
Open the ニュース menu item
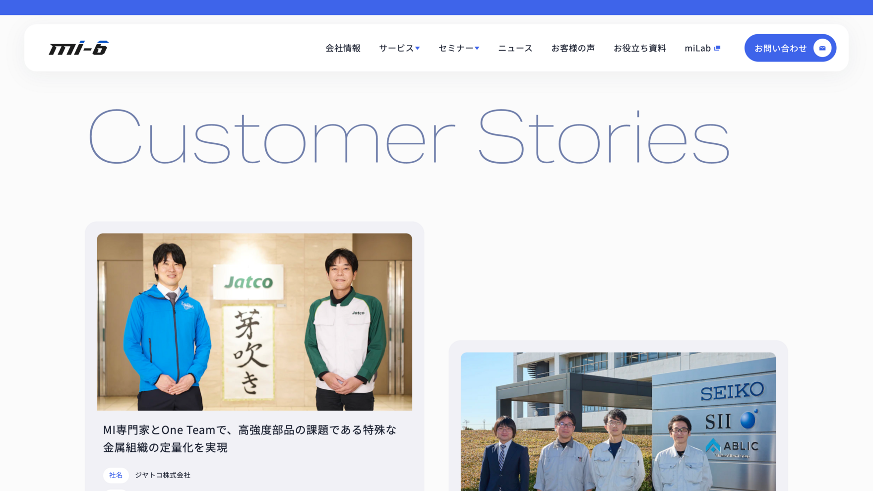(x=515, y=48)
